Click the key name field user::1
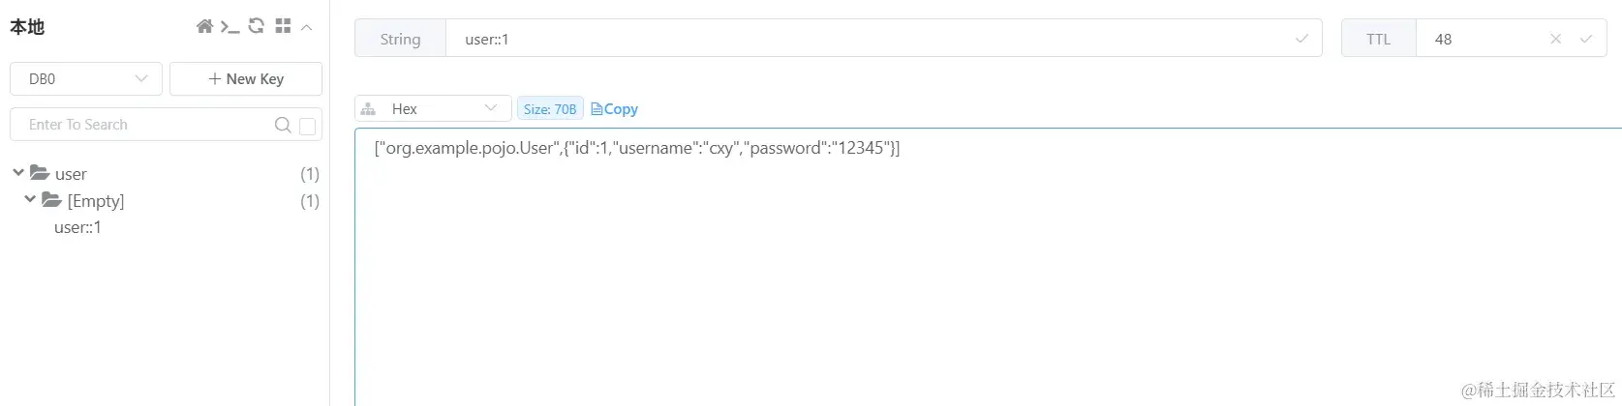The width and height of the screenshot is (1622, 406). pyautogui.click(x=862, y=39)
